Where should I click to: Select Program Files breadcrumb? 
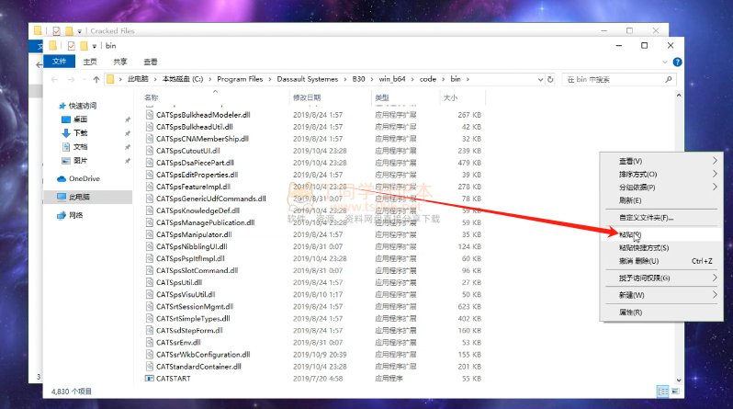pos(240,79)
